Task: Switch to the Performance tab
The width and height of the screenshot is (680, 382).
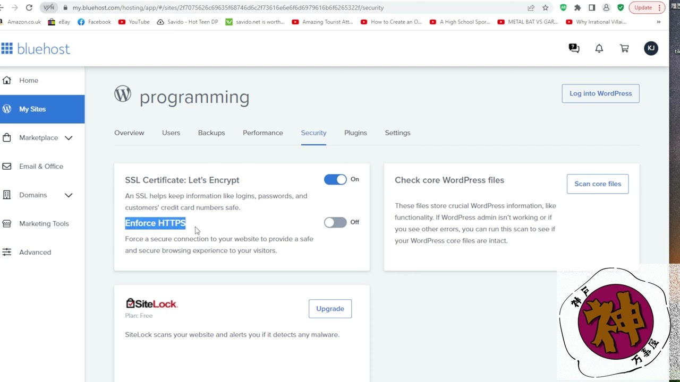Action: (x=263, y=133)
